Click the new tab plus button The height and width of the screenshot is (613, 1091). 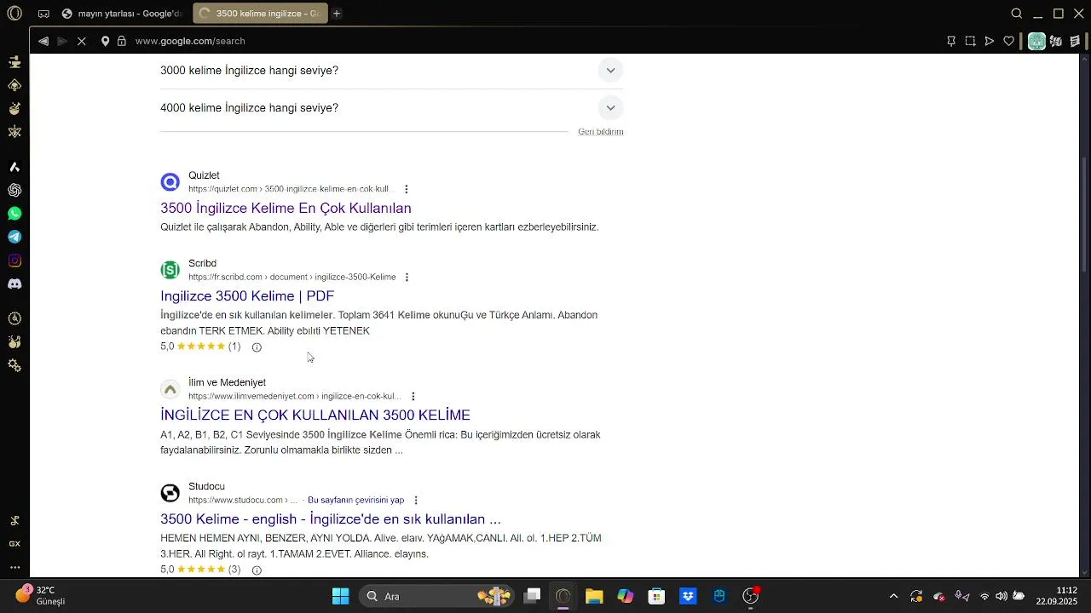pyautogui.click(x=337, y=14)
